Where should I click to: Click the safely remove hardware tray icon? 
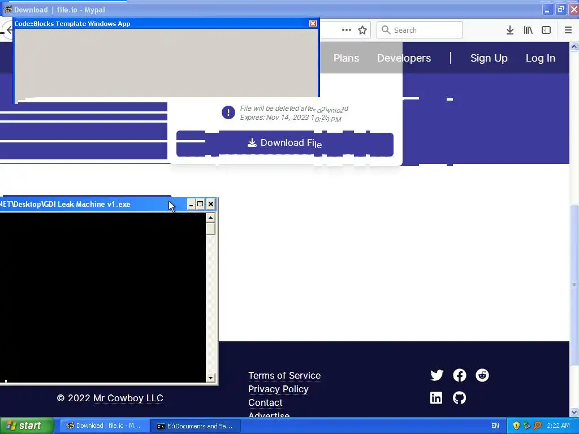click(x=526, y=426)
